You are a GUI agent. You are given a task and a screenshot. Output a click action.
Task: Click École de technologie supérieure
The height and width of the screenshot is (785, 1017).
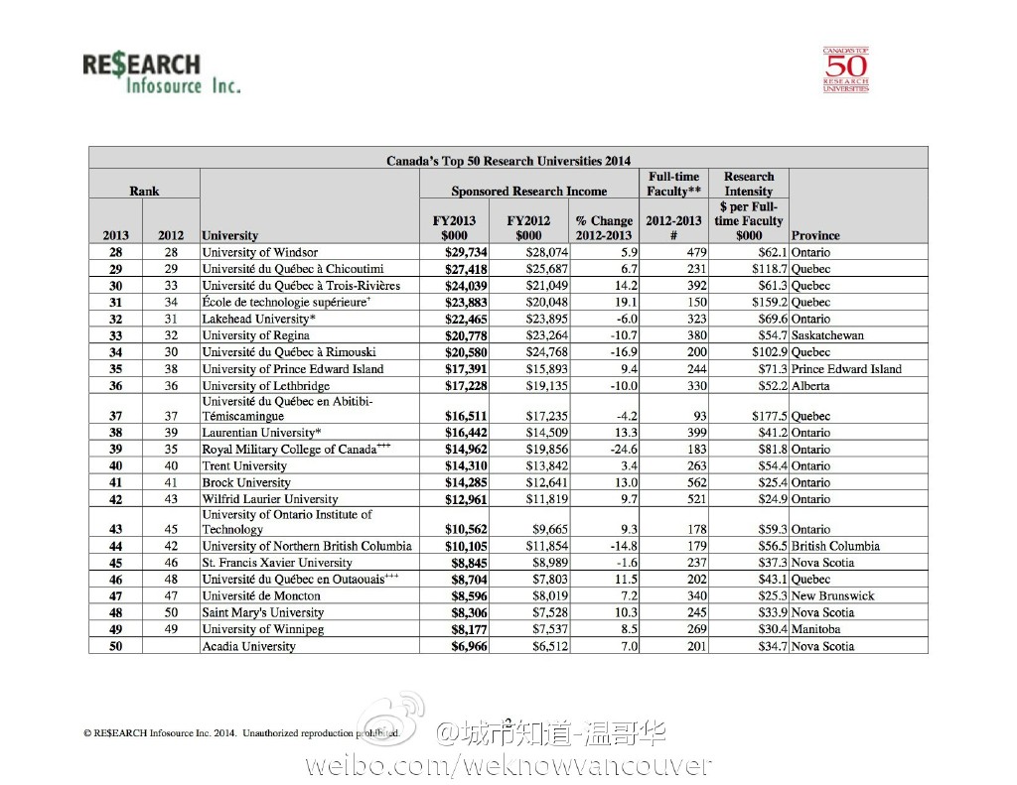click(x=286, y=302)
